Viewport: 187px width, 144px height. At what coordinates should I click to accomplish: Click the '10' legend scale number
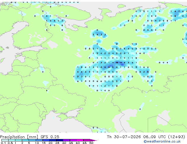(37, 143)
